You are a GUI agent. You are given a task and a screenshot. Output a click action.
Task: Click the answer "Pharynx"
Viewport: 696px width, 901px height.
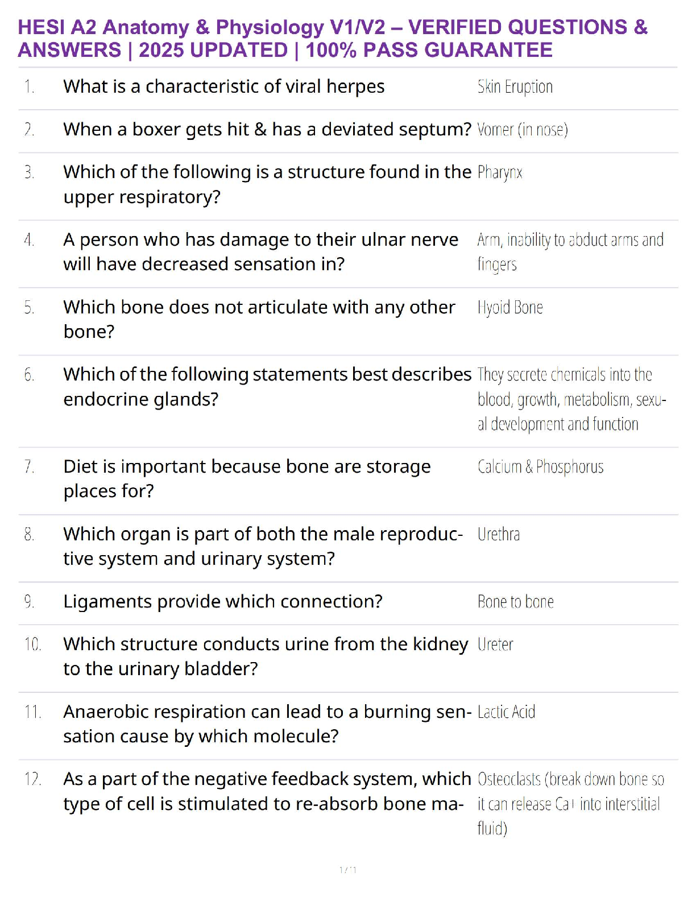point(500,172)
